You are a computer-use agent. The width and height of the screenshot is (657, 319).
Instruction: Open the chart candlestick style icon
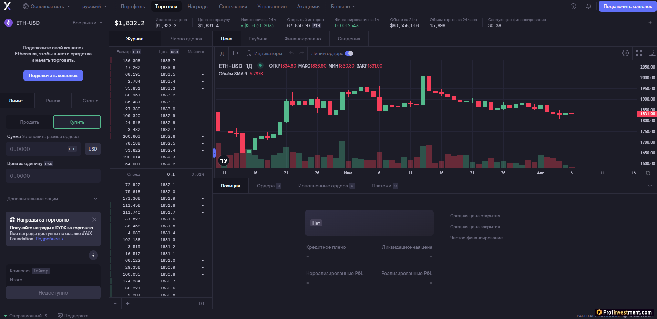[235, 53]
